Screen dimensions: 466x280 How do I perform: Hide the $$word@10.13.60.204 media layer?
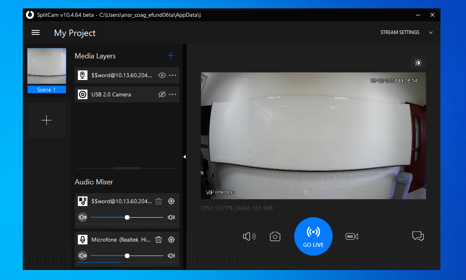(x=162, y=75)
